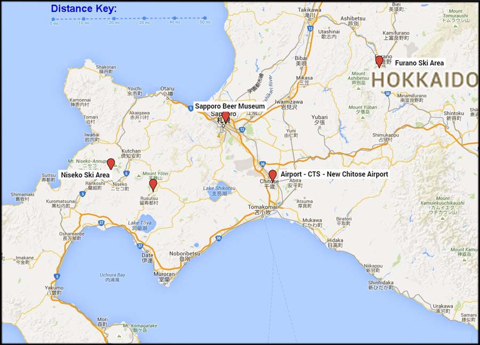This screenshot has width=480, height=345.
Task: Select the Yubari city label
Action: (319, 120)
